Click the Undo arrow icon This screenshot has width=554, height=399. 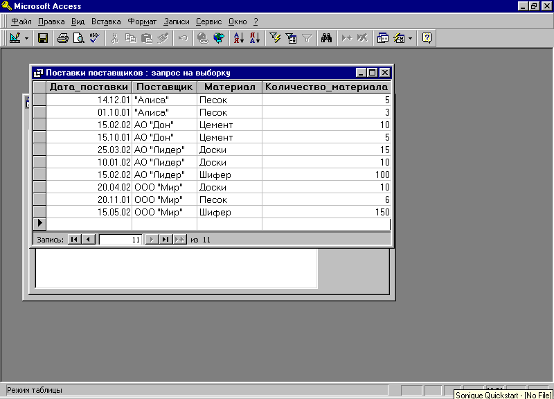coord(182,38)
